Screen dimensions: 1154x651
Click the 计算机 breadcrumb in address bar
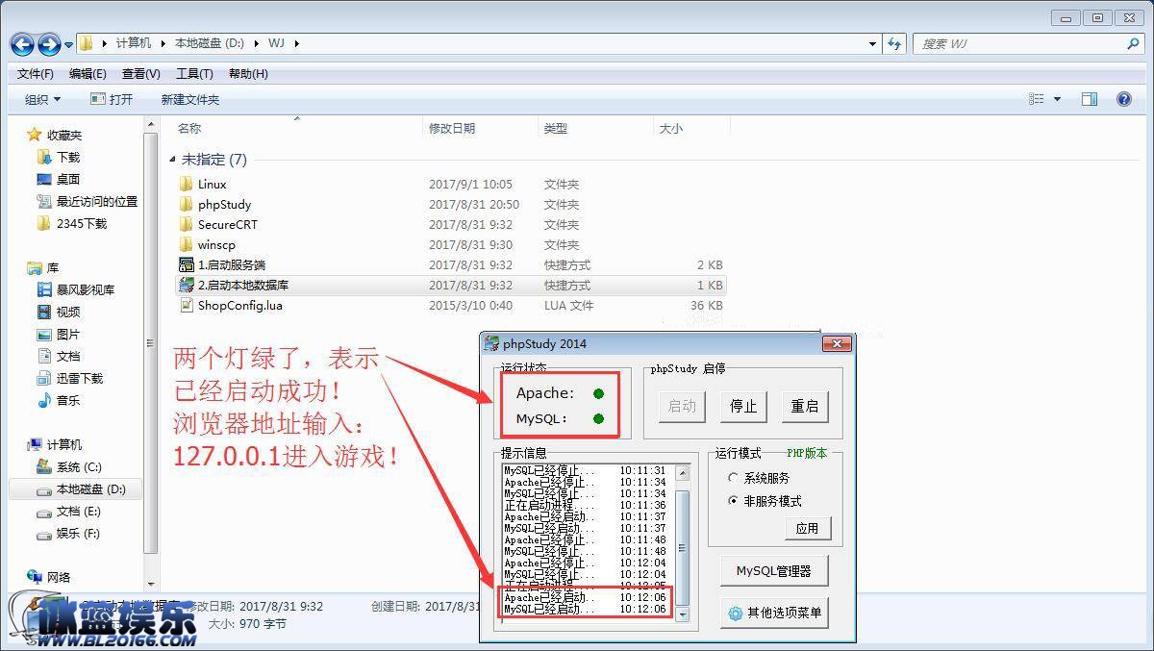coord(134,43)
